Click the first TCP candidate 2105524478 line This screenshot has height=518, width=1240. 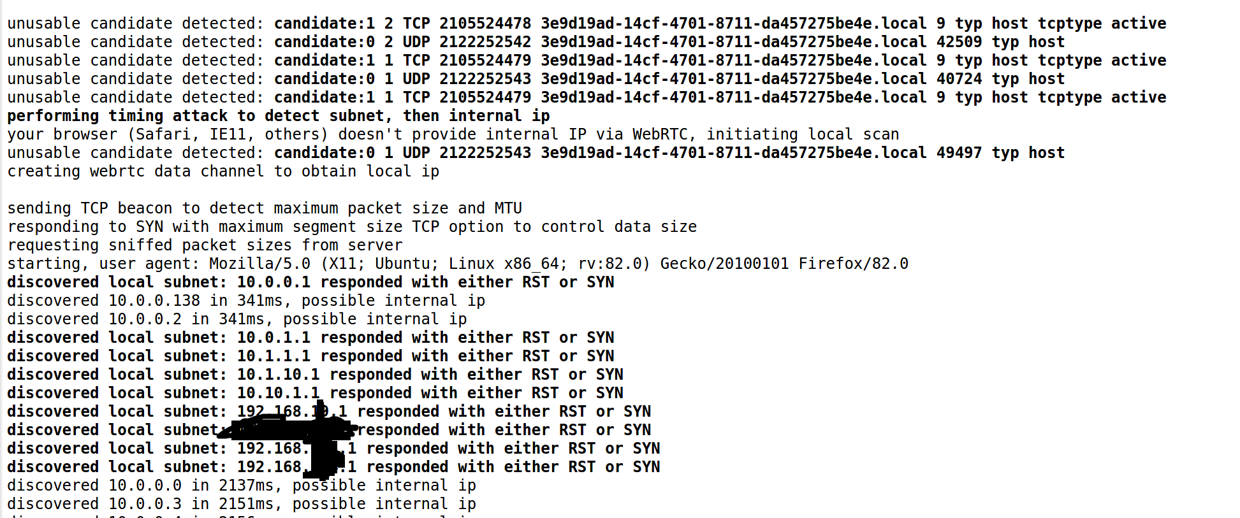[587, 24]
